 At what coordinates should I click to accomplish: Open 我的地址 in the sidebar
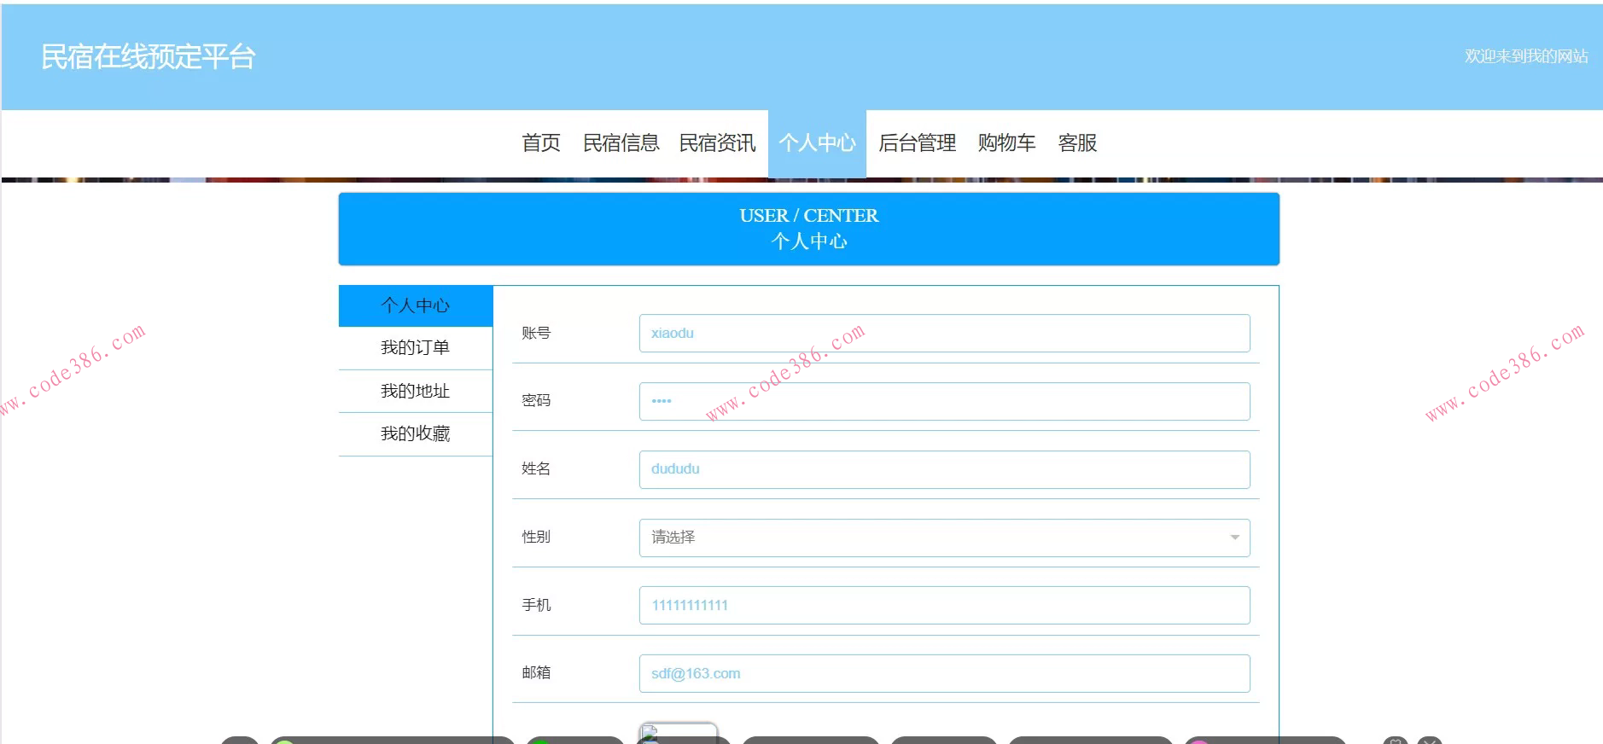coord(416,391)
